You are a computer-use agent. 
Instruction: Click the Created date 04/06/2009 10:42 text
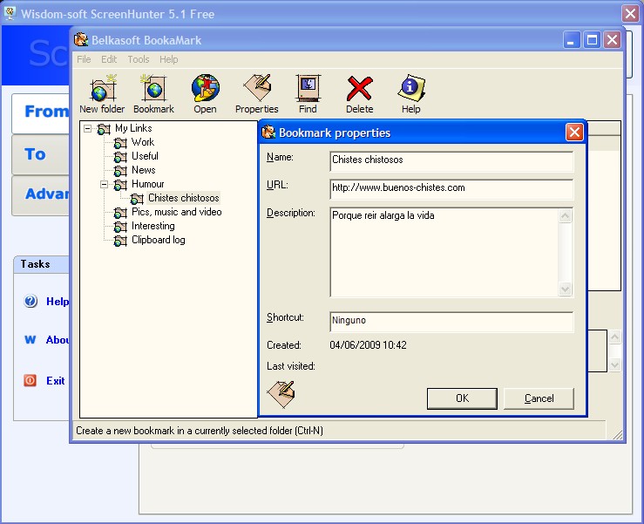coord(368,345)
